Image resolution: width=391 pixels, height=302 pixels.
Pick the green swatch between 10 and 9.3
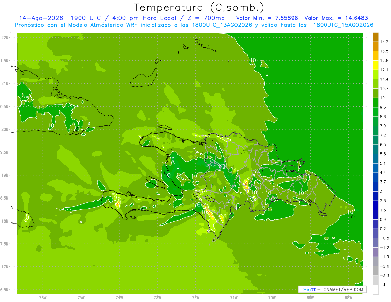point(376,103)
